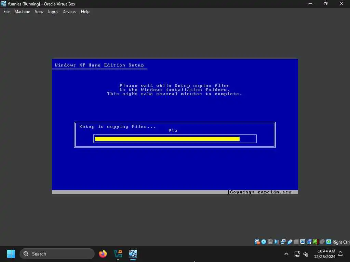Expand the hidden system tray icons chevron

286,254
